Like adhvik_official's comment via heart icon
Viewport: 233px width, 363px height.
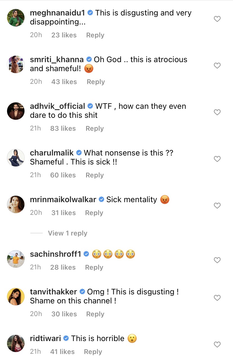tap(217, 112)
